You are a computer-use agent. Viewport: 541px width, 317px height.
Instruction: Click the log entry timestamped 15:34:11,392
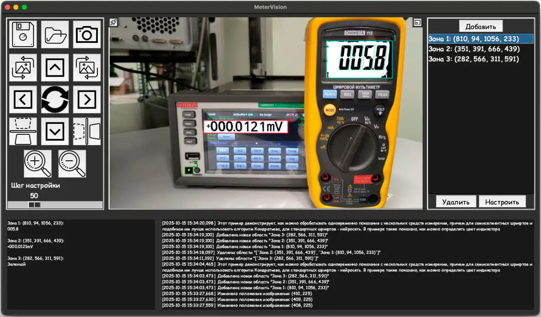coord(240,259)
